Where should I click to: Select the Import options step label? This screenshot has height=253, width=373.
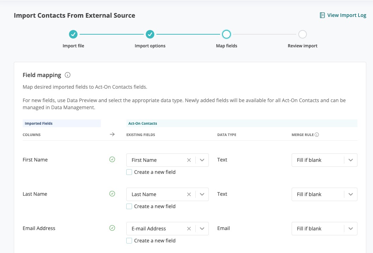(x=150, y=46)
